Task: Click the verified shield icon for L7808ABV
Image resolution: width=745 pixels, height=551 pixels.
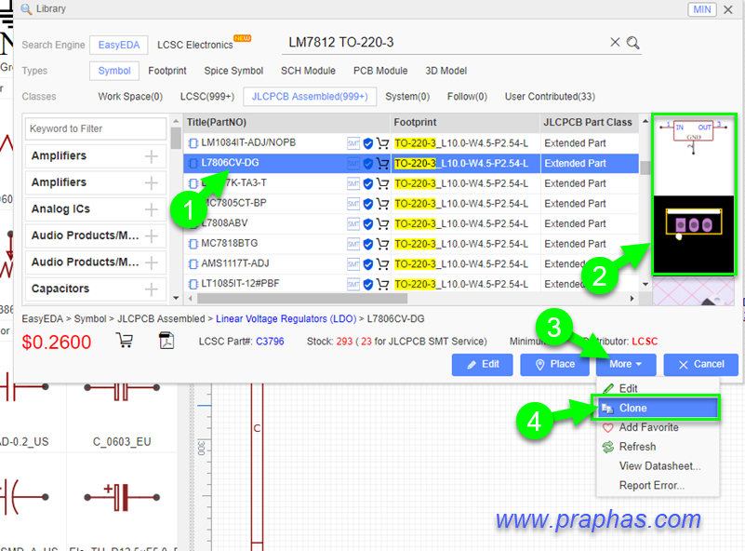Action: [367, 224]
